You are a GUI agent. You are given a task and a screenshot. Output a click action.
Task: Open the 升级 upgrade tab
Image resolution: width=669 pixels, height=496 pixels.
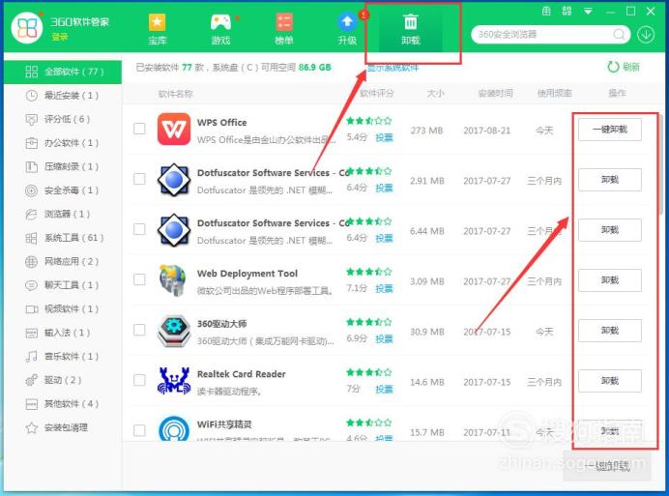click(347, 29)
